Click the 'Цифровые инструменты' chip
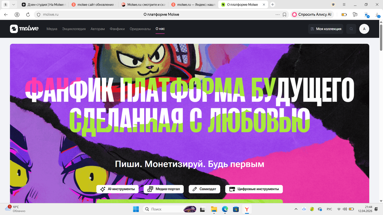The image size is (383, 215). (x=254, y=189)
